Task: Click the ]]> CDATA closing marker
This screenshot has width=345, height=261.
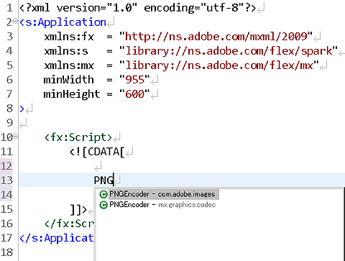Action: click(78, 209)
